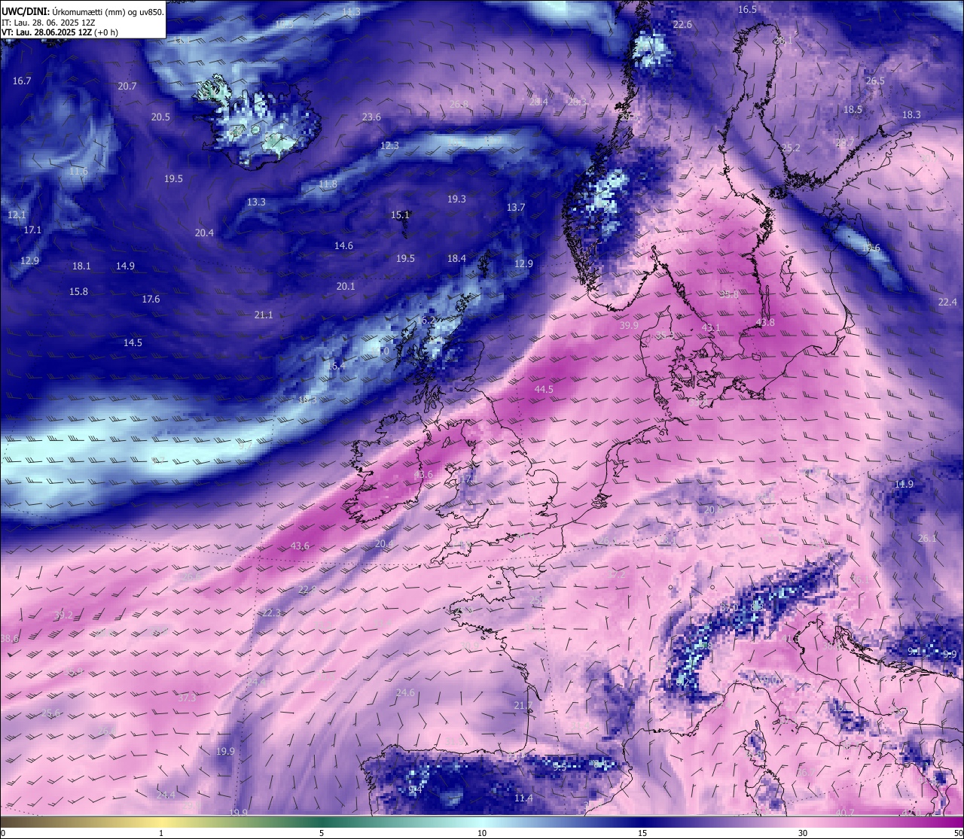Click the 'VT: Lau. 28.06.2025 12Z (+0 h)' line
964x839 pixels.
pos(59,32)
